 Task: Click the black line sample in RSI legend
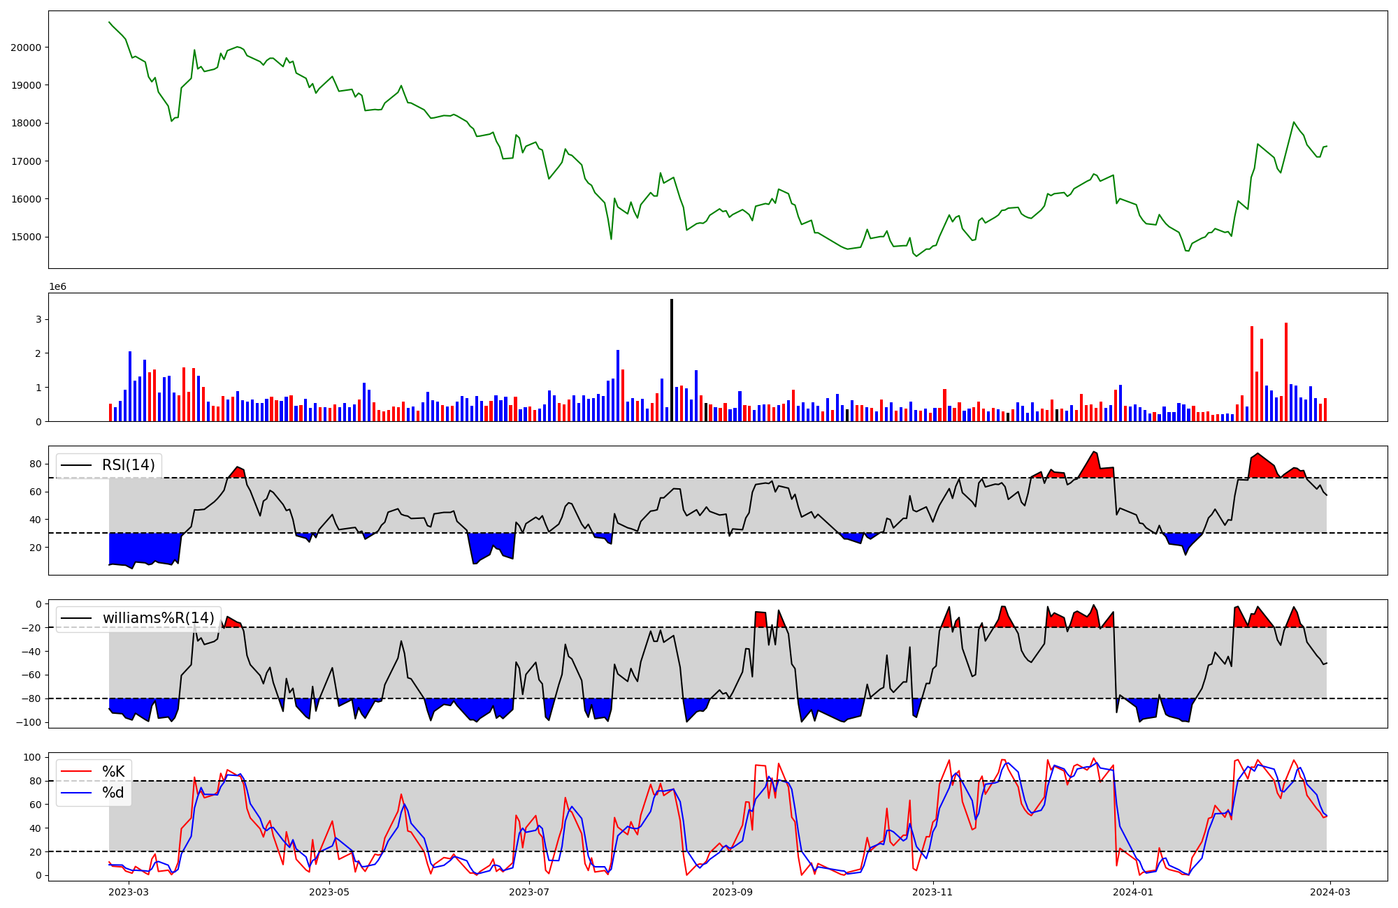coord(77,465)
